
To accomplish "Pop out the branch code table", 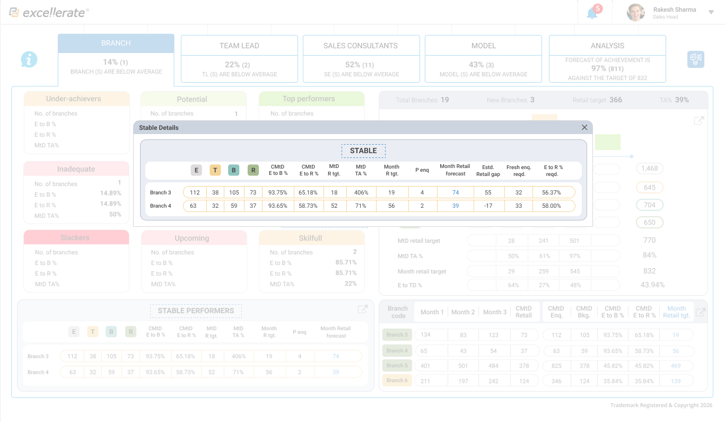I will coord(701,312).
